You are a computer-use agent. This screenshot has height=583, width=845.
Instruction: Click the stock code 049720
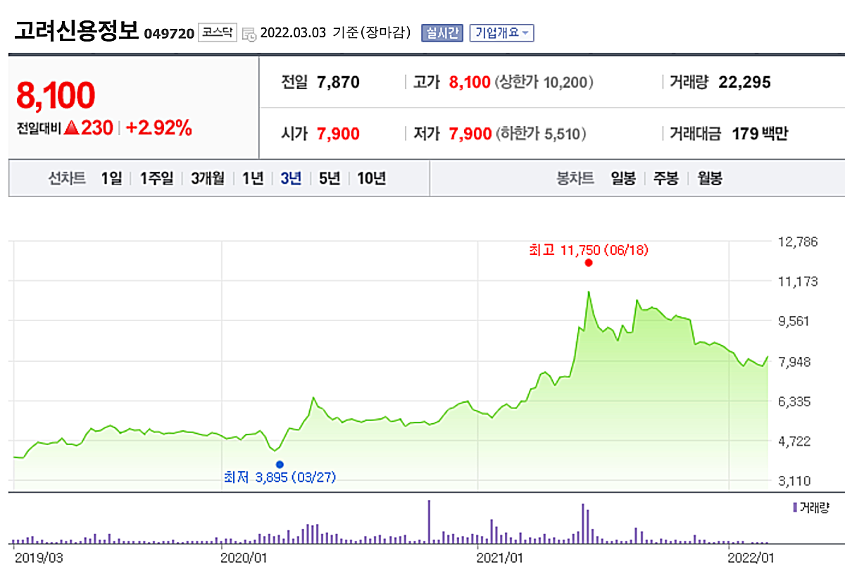(x=169, y=34)
